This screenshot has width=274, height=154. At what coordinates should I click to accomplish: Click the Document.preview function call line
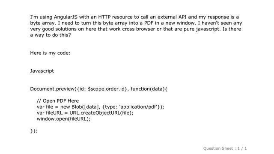[99, 89]
